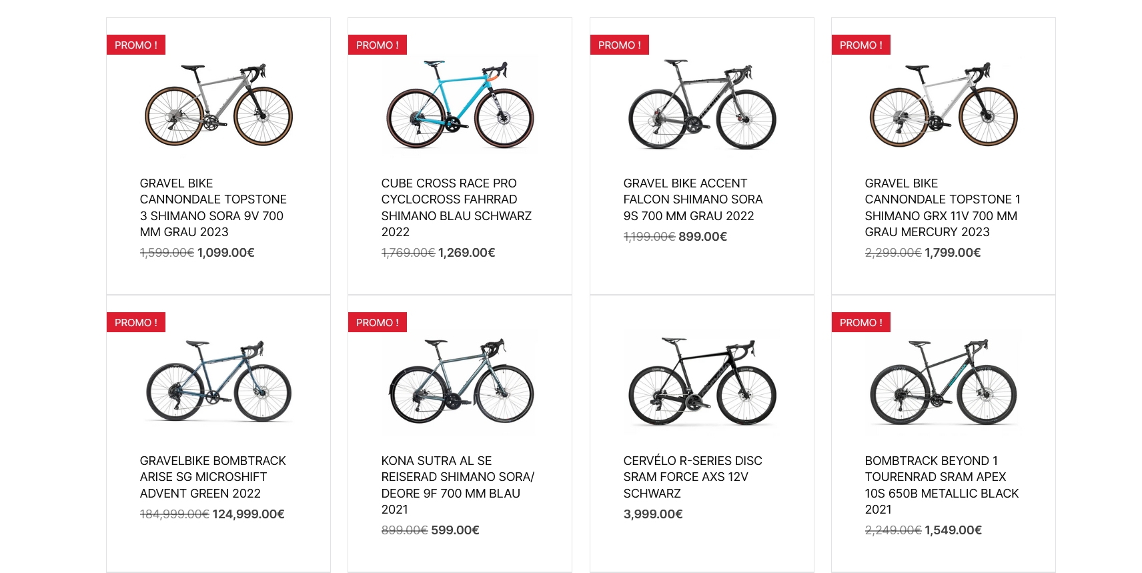Open the Kona Sutra AL SE bike image
The height and width of the screenshot is (573, 1142).
point(460,382)
